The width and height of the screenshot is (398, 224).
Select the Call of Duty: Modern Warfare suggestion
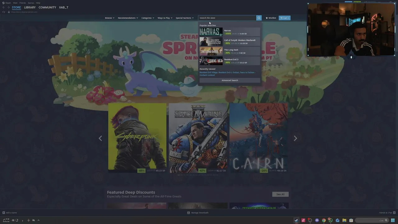click(230, 41)
